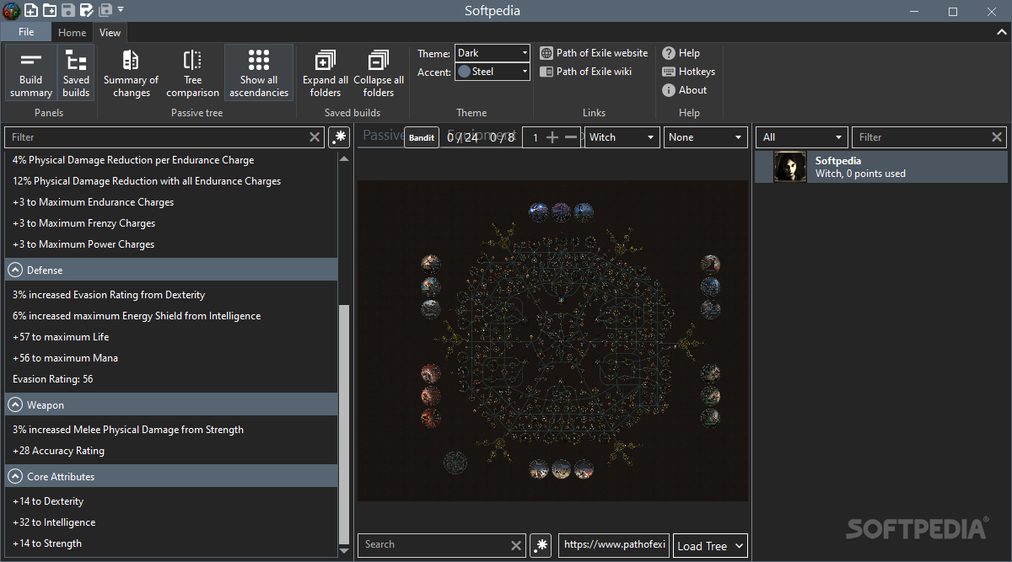Click the Steel accent color swatch
Viewport: 1012px width, 562px height.
tap(464, 72)
